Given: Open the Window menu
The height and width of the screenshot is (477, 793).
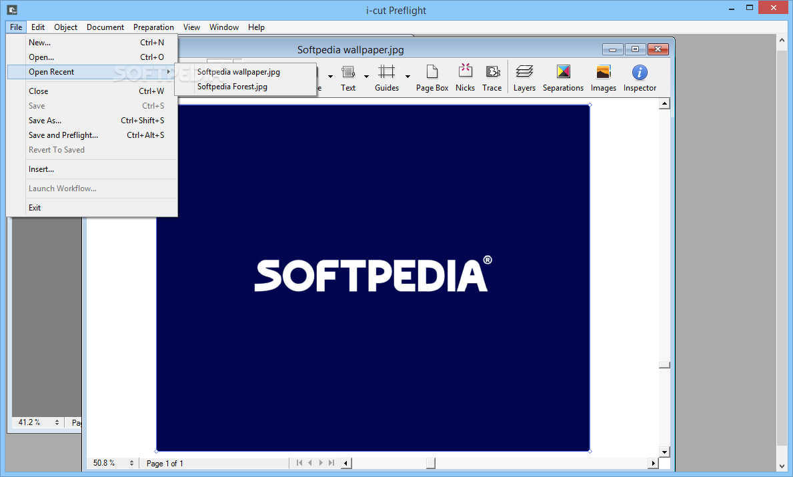Looking at the screenshot, I should pyautogui.click(x=224, y=27).
